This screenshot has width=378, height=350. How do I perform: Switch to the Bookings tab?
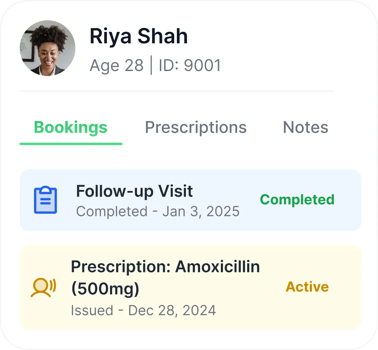coord(71,128)
